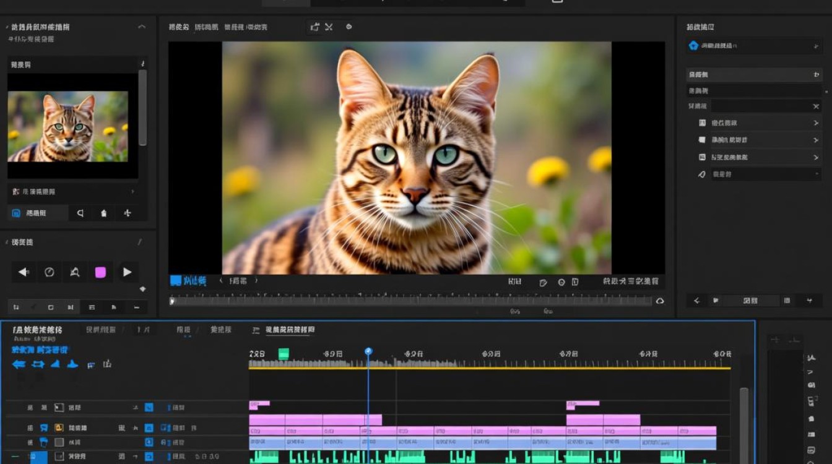Click the back arrow button in left panel
The width and height of the screenshot is (832, 464).
point(24,272)
